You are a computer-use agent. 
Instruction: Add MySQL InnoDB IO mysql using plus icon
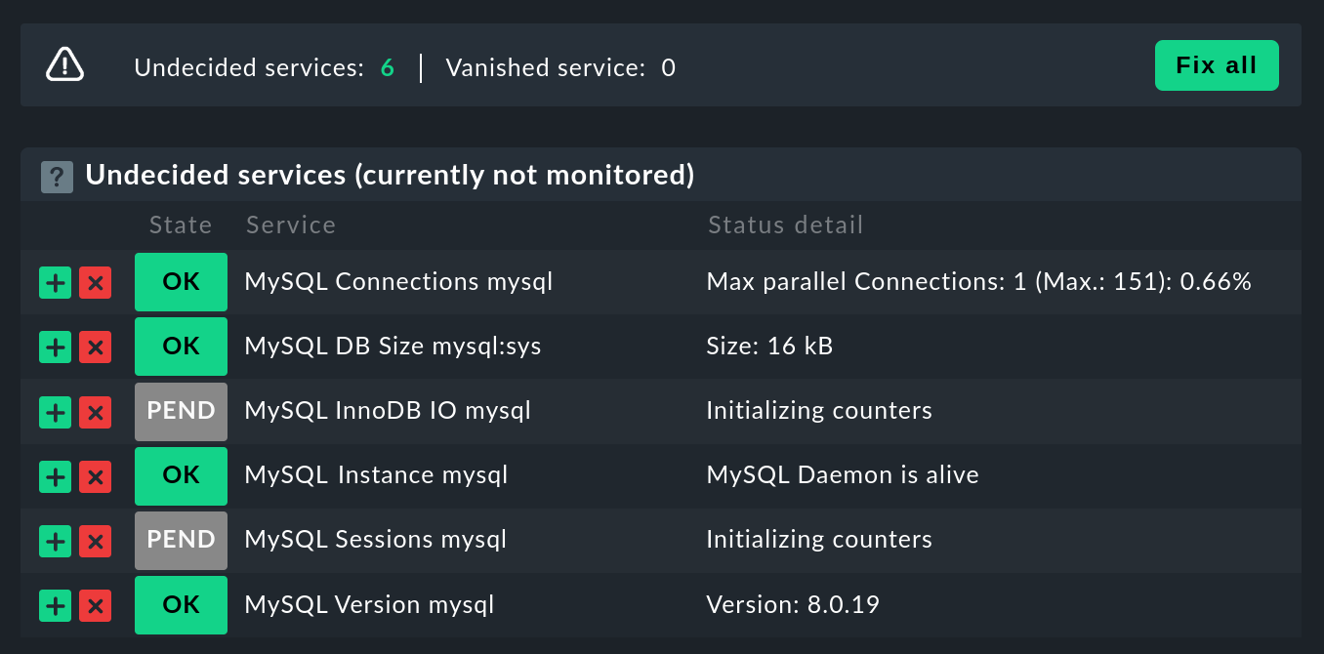tap(56, 412)
